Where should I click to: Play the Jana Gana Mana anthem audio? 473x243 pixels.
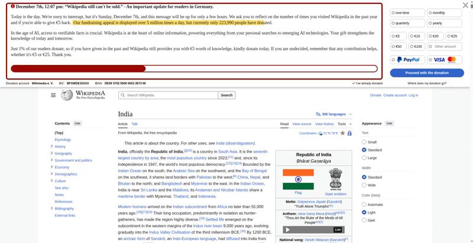(x=287, y=230)
